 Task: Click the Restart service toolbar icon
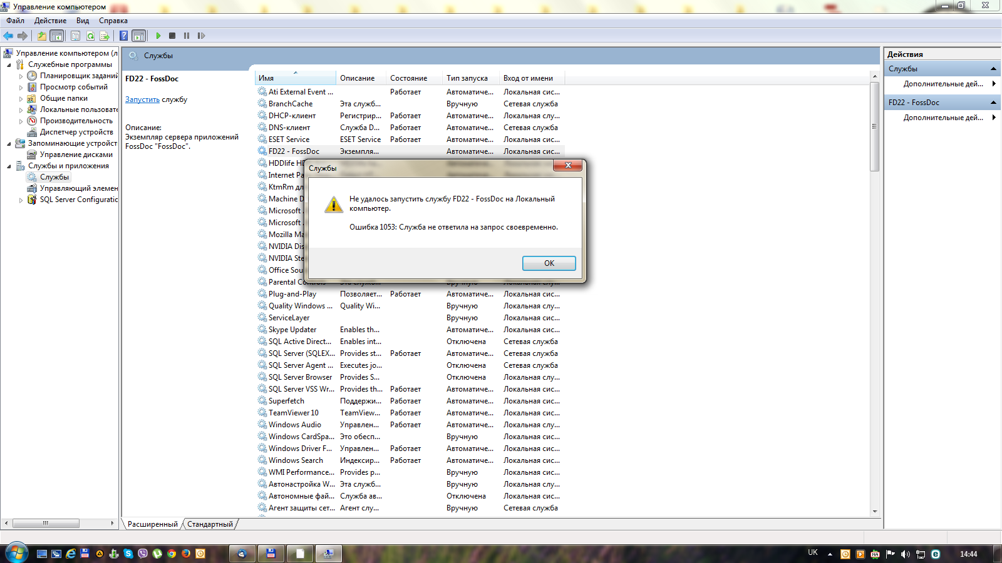pyautogui.click(x=201, y=36)
